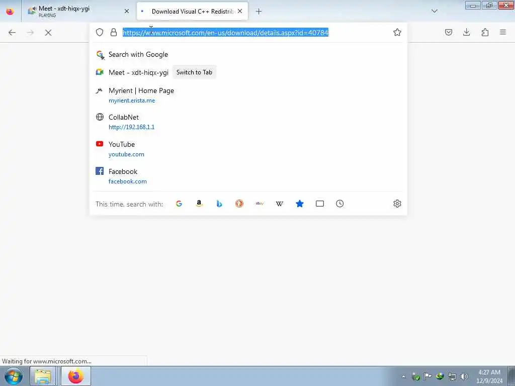Viewport: 515px width, 386px height.
Task: Open the CollabNet suggestion
Action: (x=248, y=122)
